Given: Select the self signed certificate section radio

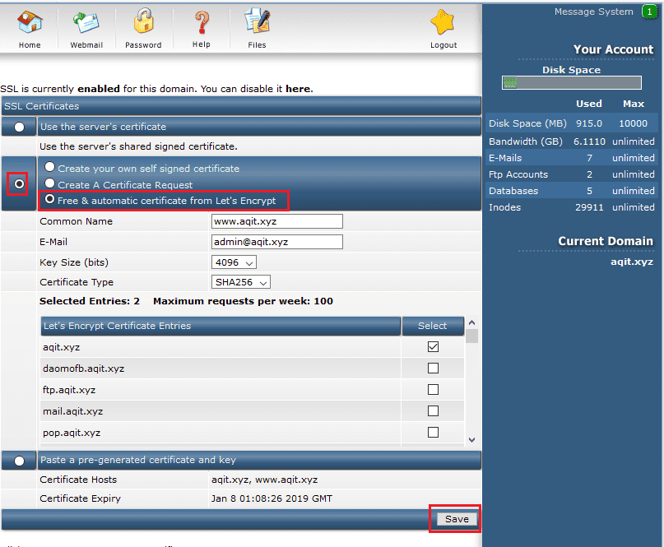Looking at the screenshot, I should click(19, 183).
